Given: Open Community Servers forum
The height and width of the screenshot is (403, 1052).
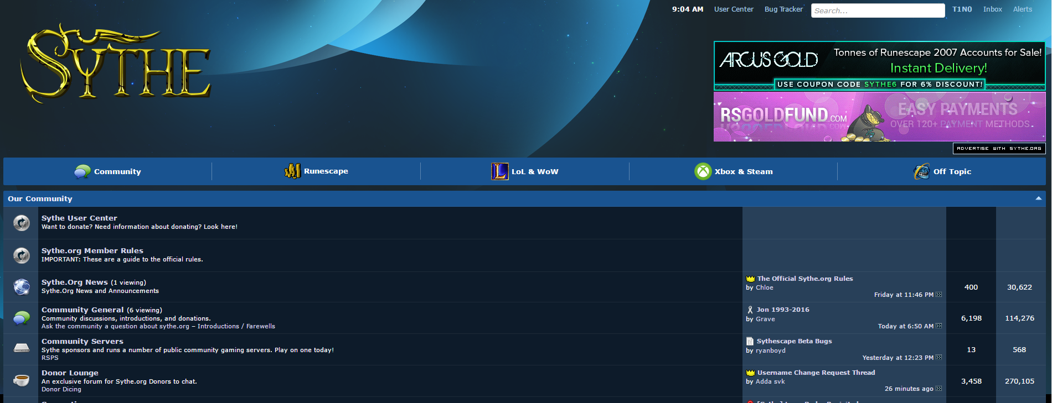Looking at the screenshot, I should pyautogui.click(x=82, y=341).
